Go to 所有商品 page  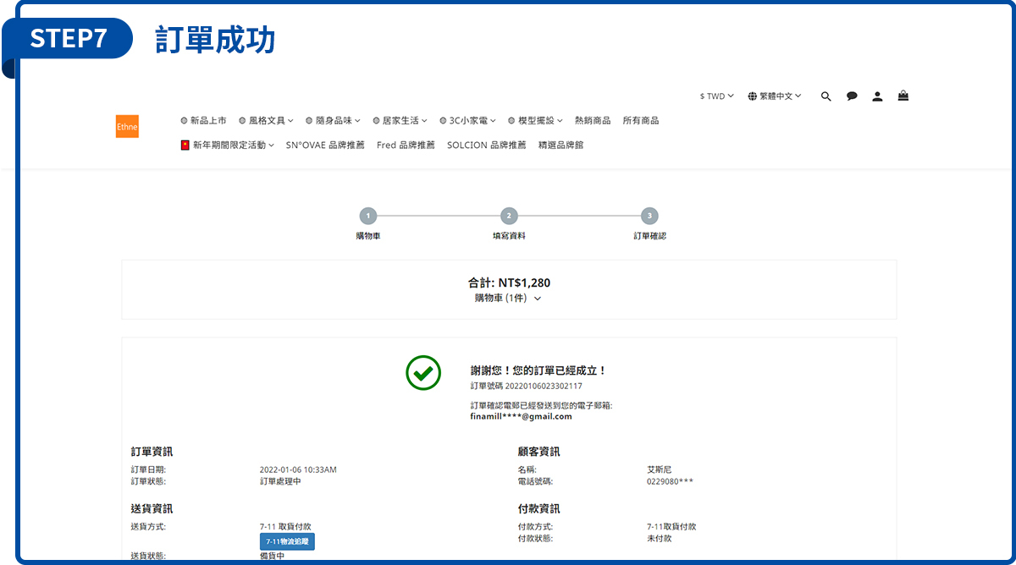[x=640, y=121]
